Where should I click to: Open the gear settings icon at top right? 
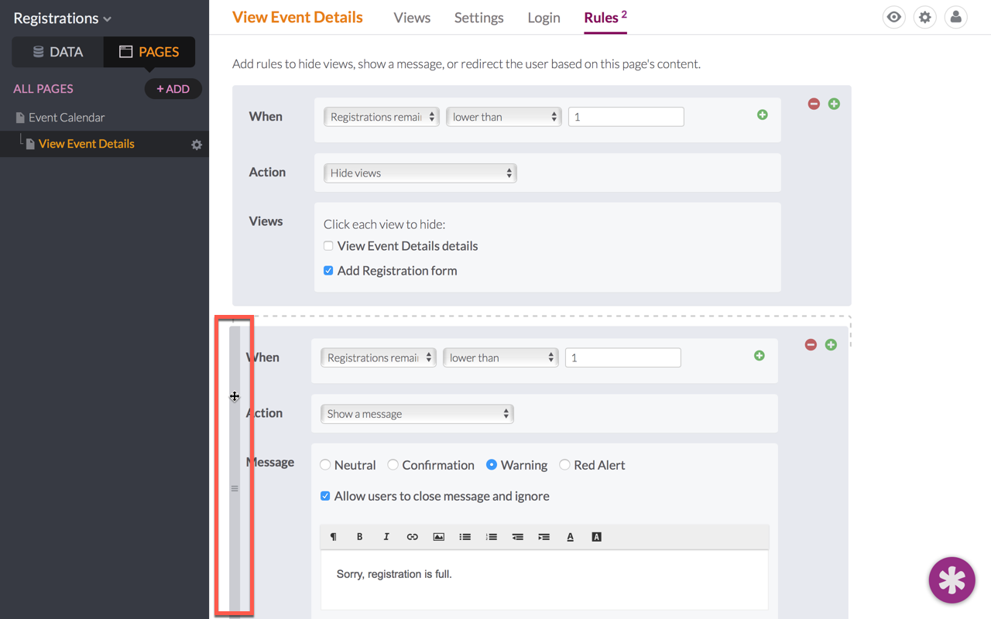tap(925, 17)
